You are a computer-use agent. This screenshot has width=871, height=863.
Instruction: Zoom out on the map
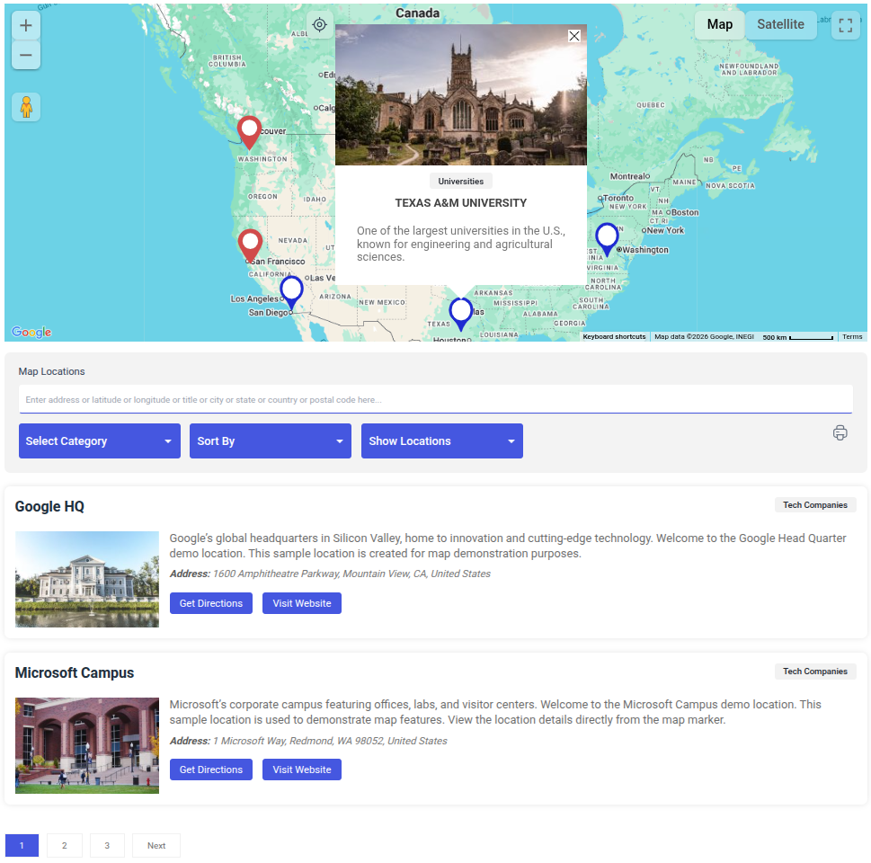tap(25, 55)
